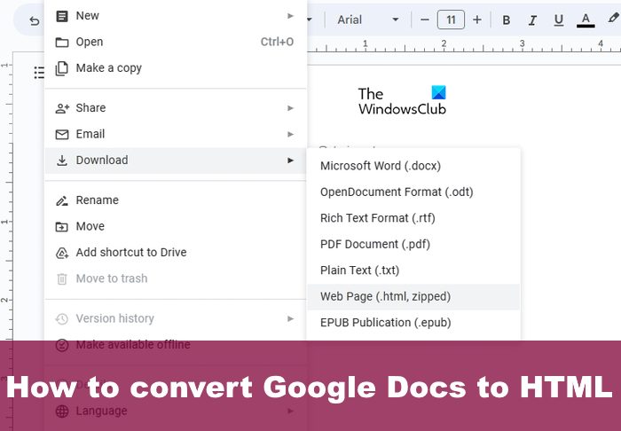Screen dimensions: 621x431
Task: Download as Web Page (.html, zipped)
Action: (413, 296)
